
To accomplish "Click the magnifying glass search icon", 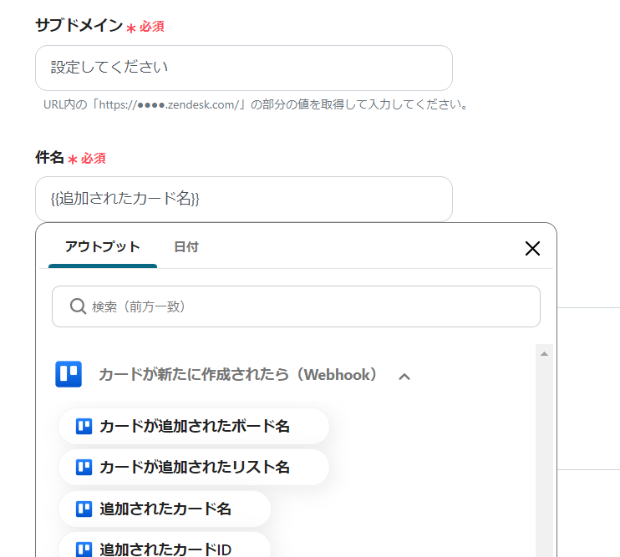I will click(x=78, y=306).
